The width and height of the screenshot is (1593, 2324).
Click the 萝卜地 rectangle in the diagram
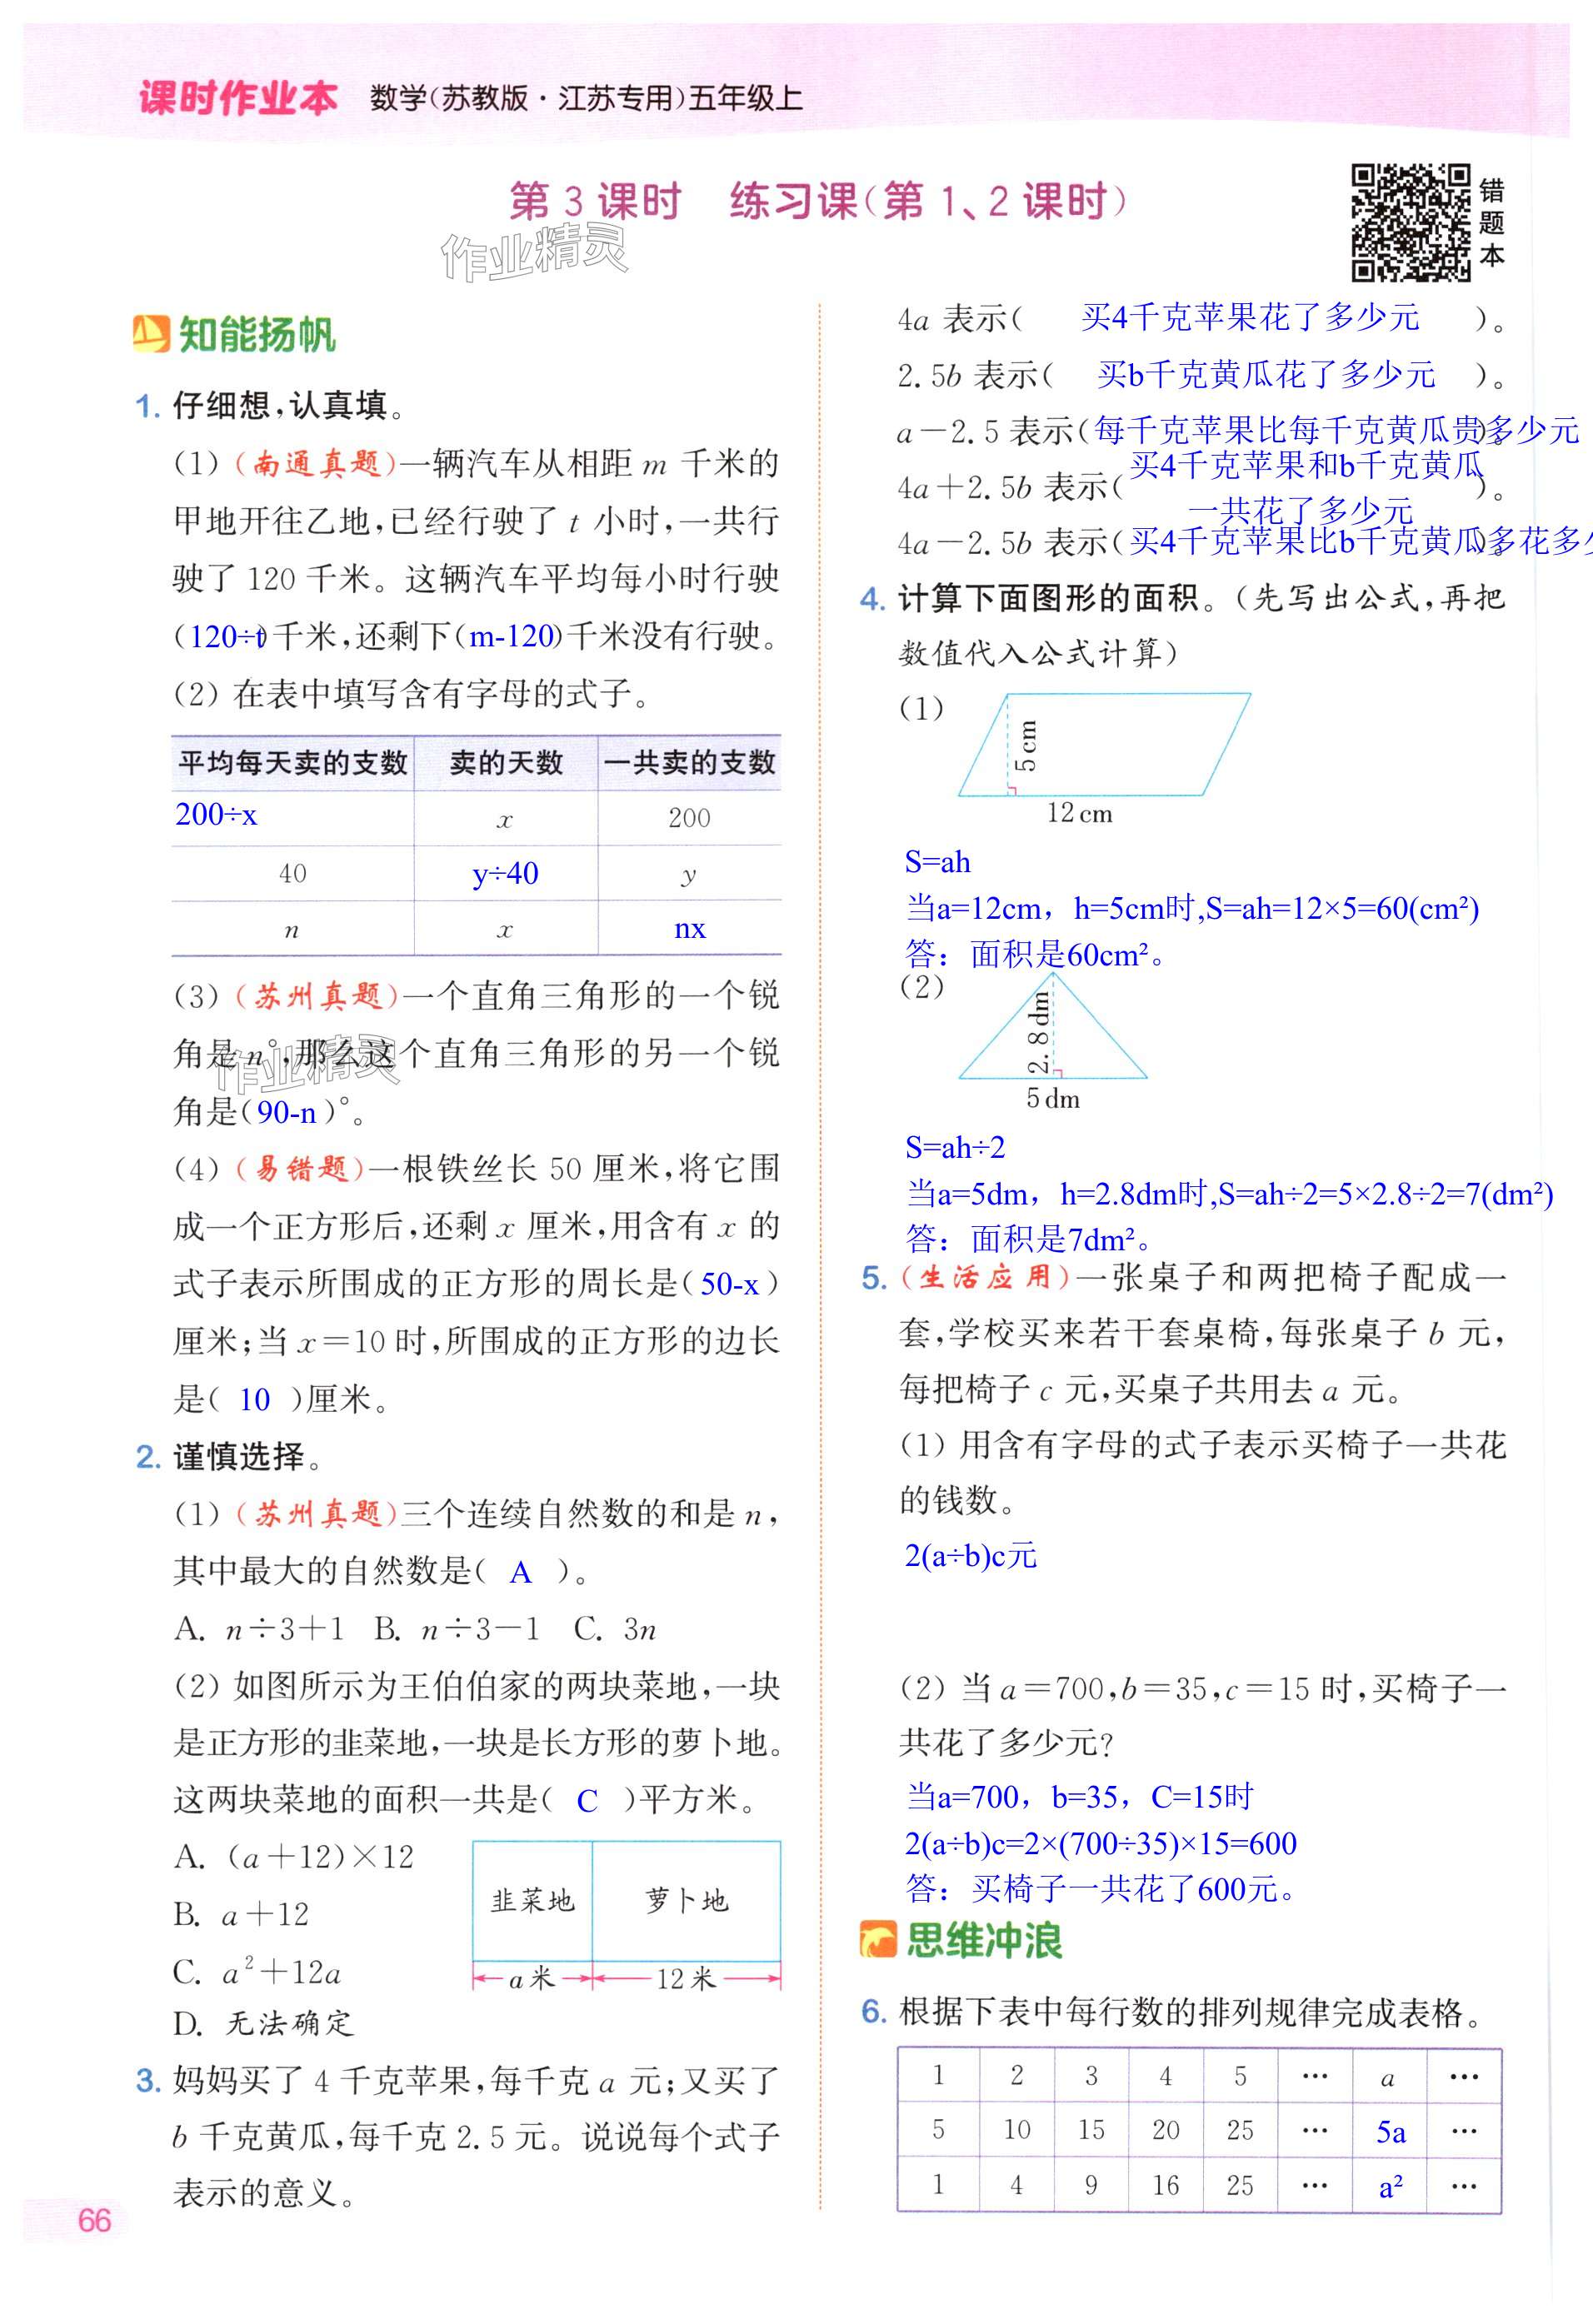tap(686, 1901)
